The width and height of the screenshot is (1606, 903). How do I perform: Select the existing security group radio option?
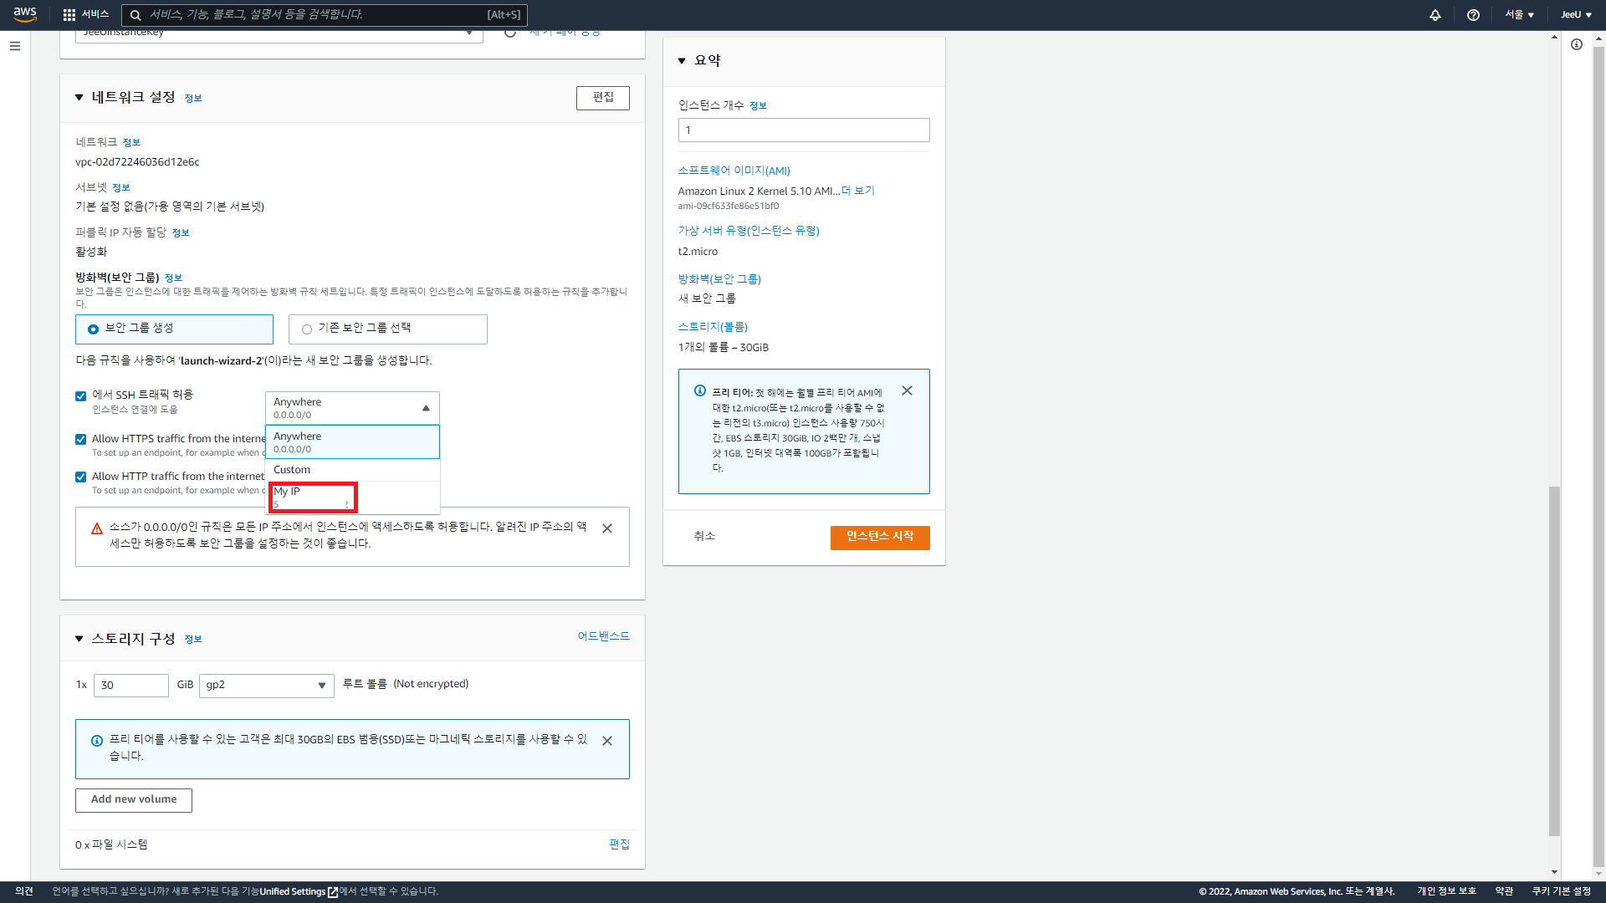tap(307, 329)
